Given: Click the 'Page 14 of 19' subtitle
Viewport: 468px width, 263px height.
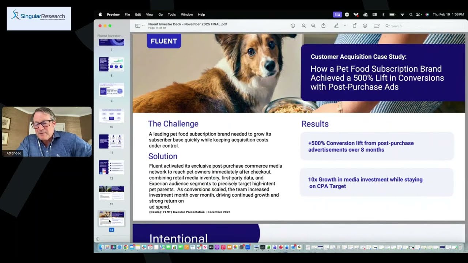Looking at the screenshot, I should pyautogui.click(x=157, y=28).
